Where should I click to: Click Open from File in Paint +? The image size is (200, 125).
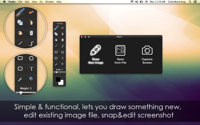click(x=120, y=54)
